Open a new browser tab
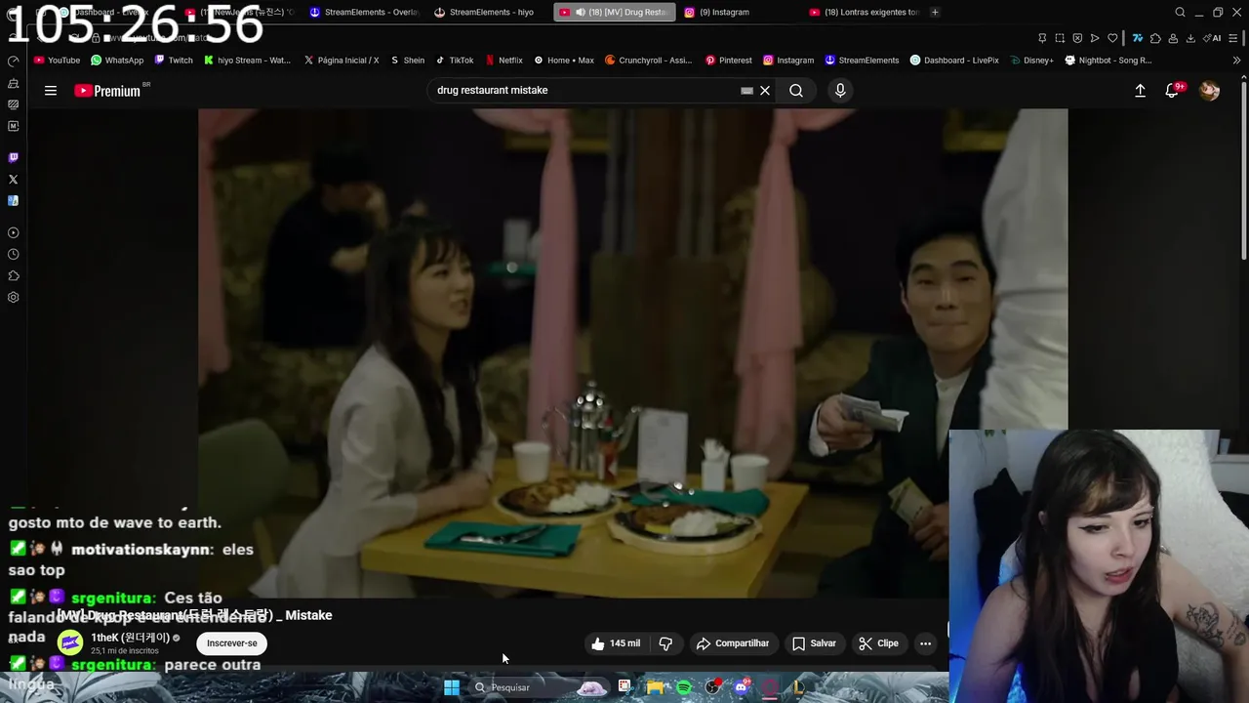 point(935,12)
